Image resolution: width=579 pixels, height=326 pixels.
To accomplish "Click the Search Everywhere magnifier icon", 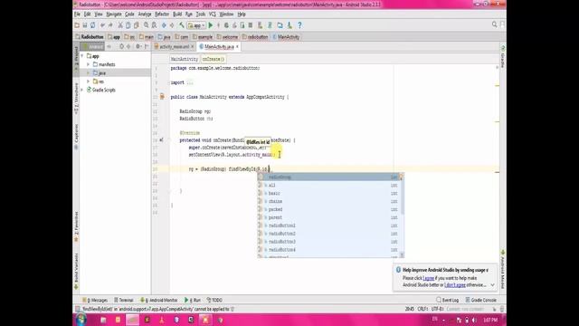I will (495, 24).
